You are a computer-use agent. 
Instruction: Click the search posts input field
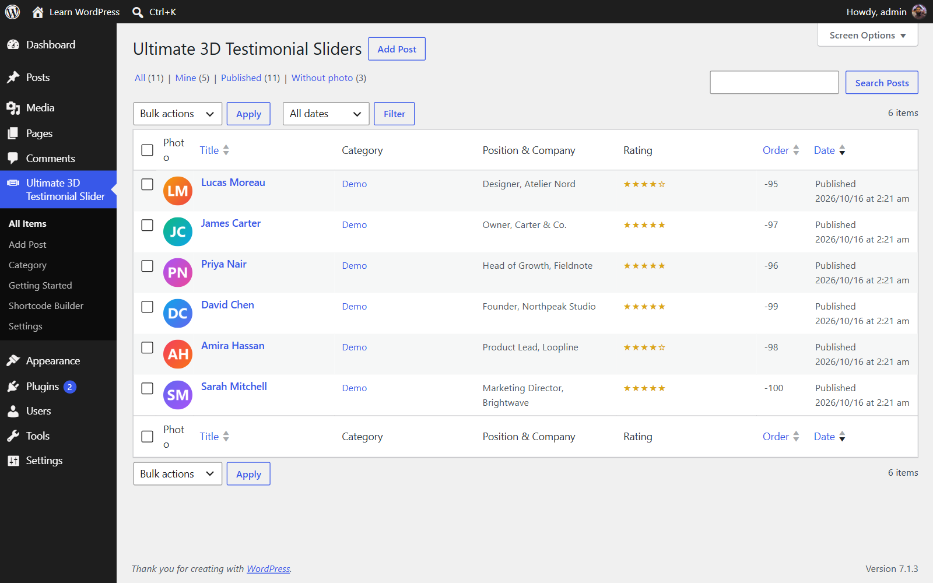[x=774, y=82]
